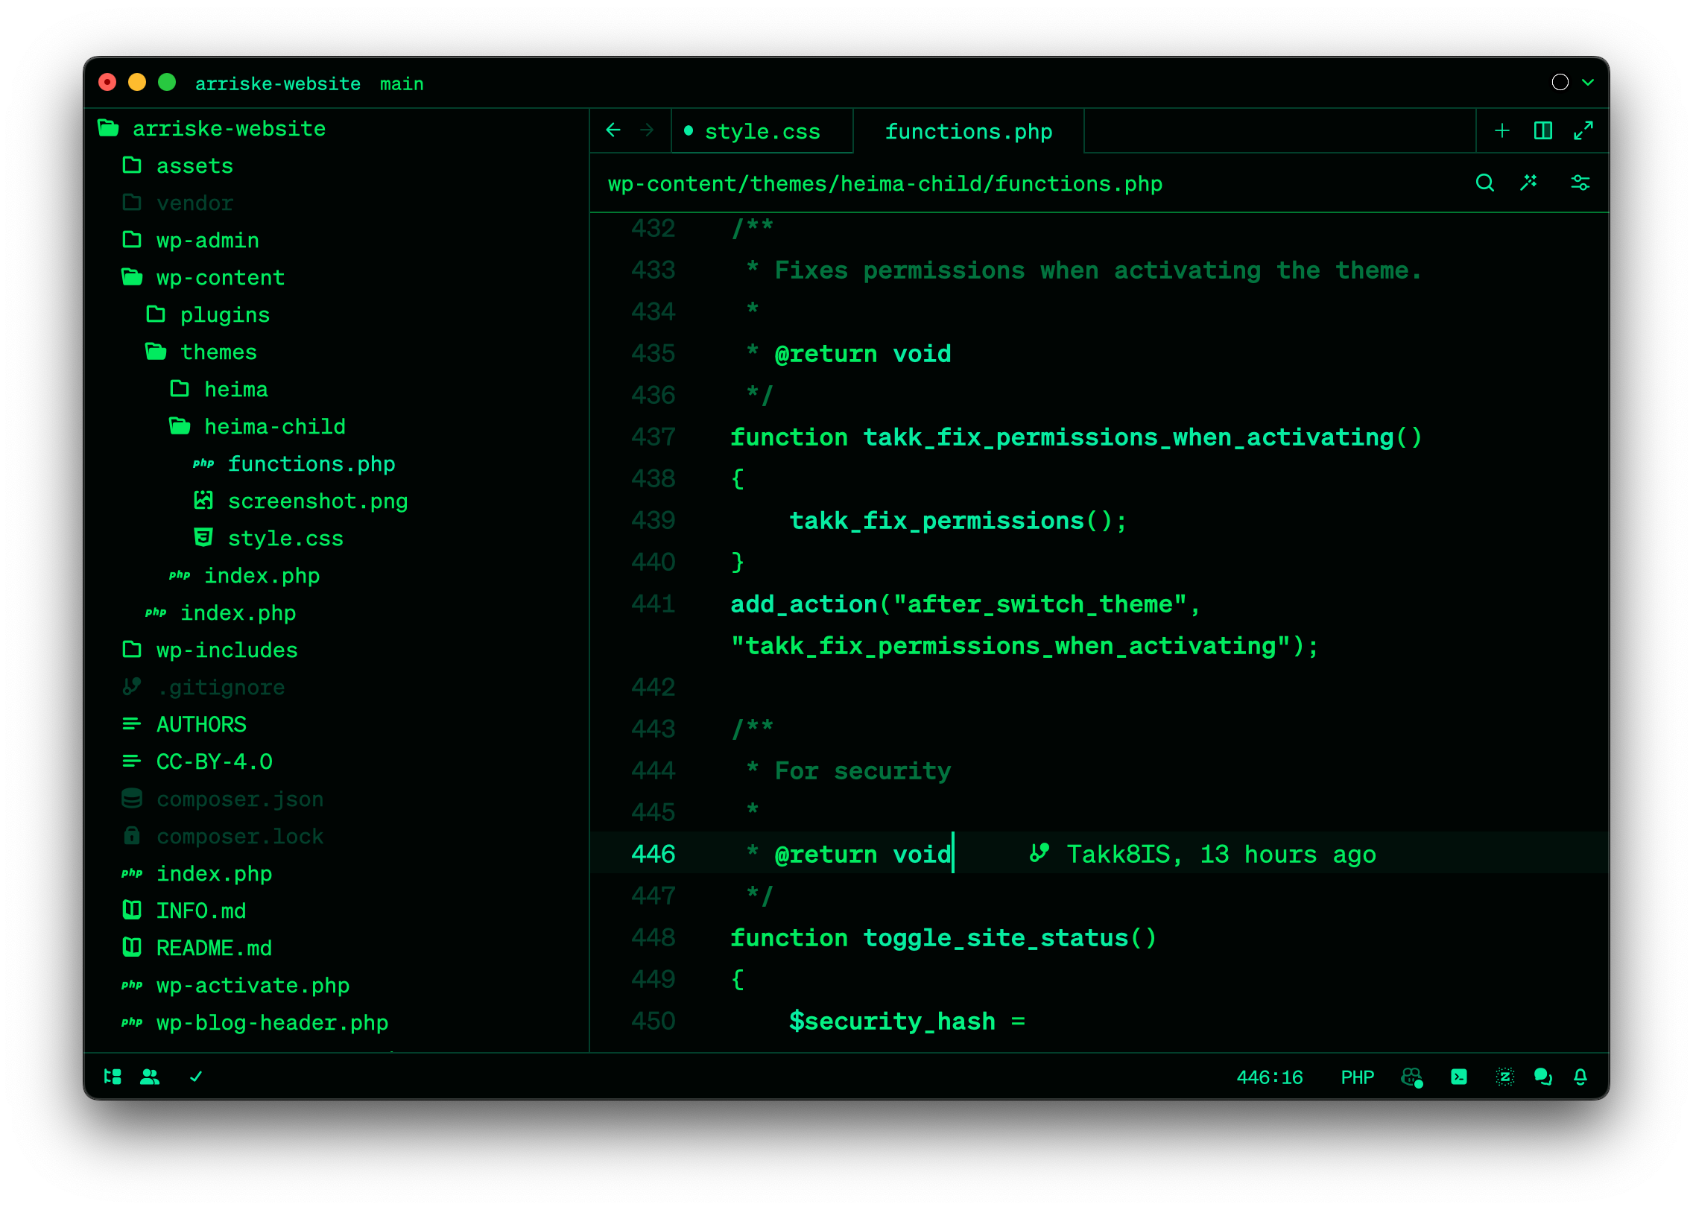Expand the editor to fullscreen with the diagonal arrows icon
The image size is (1693, 1210).
(1584, 130)
